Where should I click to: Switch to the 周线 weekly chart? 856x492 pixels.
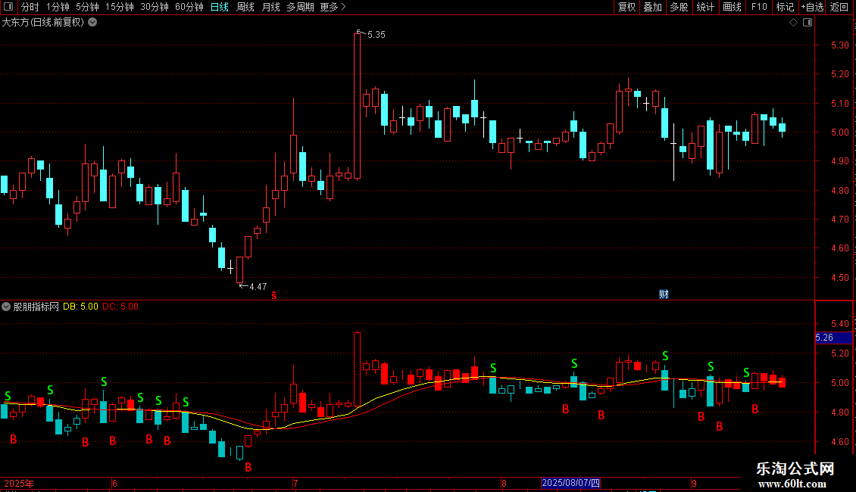245,7
